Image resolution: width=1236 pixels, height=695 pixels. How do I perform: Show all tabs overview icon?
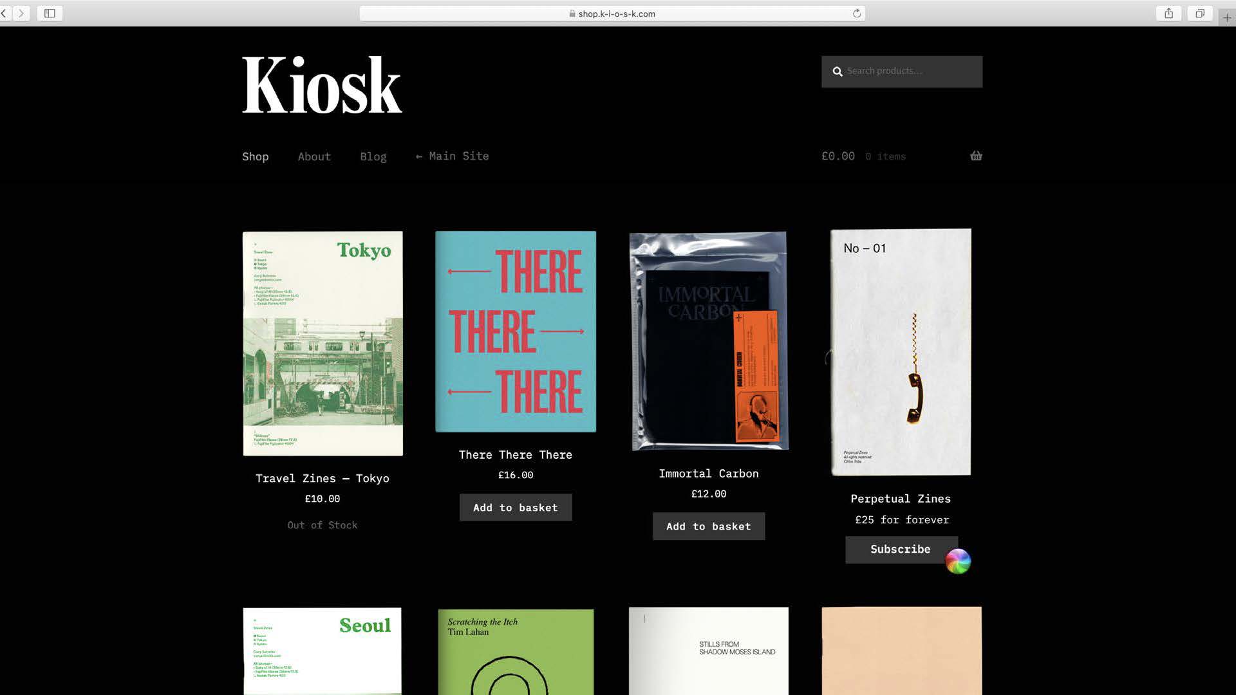pyautogui.click(x=1199, y=14)
